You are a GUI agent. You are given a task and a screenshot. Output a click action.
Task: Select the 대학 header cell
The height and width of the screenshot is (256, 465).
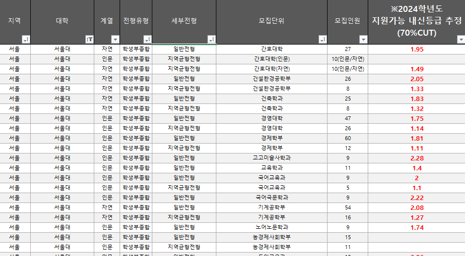click(x=62, y=22)
